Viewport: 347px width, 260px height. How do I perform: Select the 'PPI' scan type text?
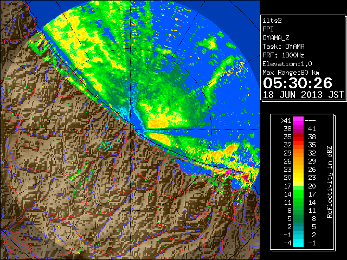268,29
